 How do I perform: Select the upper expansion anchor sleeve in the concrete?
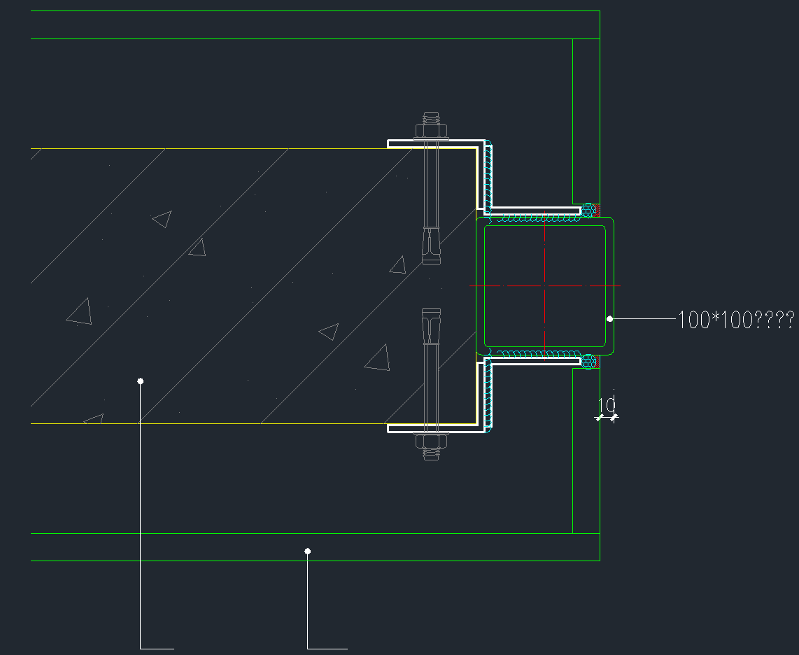[431, 245]
